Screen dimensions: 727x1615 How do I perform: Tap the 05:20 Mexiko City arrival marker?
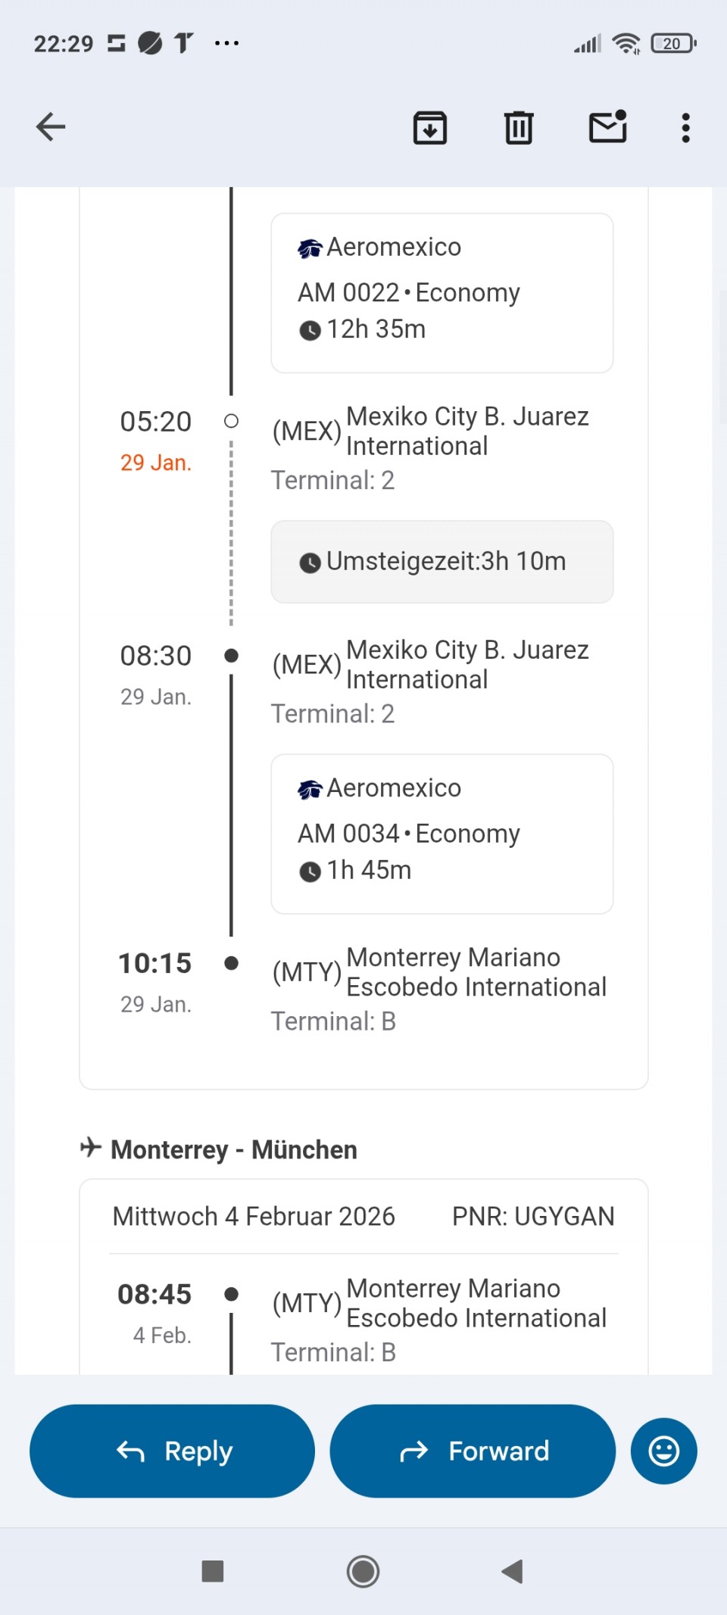232,421
